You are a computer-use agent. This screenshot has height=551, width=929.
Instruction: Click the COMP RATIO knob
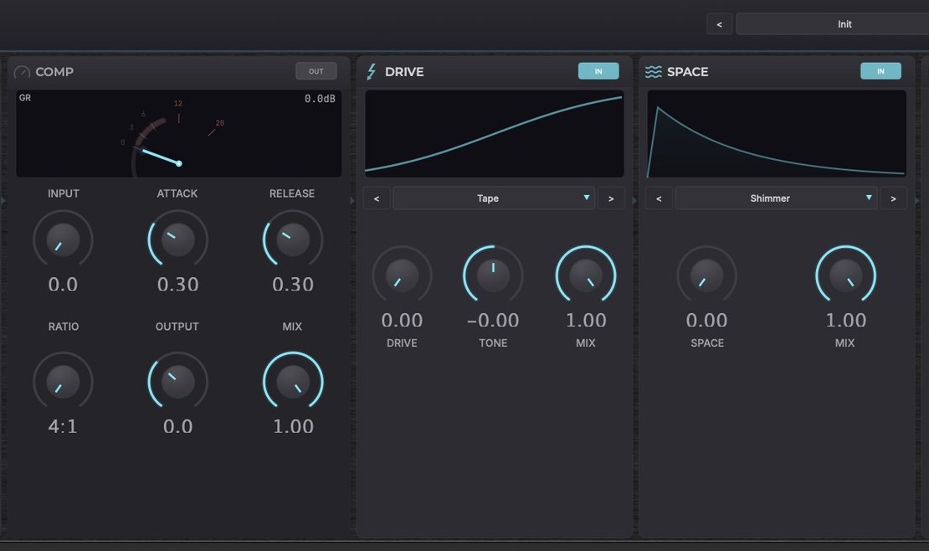(63, 381)
